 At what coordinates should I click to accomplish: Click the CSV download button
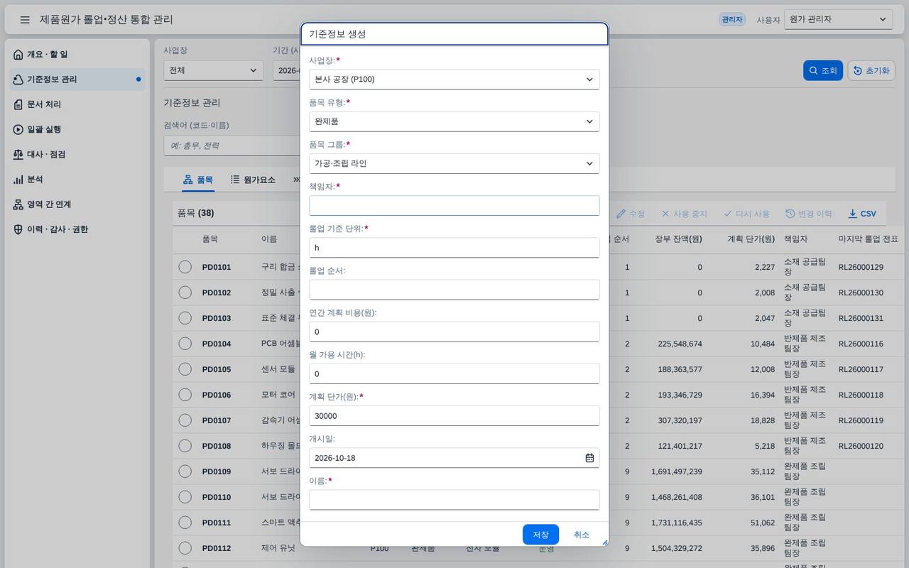click(x=862, y=214)
